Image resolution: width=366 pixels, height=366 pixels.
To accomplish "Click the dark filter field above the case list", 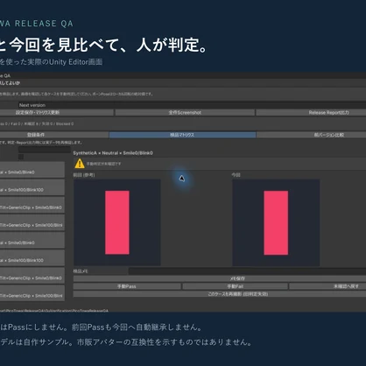I will tap(45, 150).
